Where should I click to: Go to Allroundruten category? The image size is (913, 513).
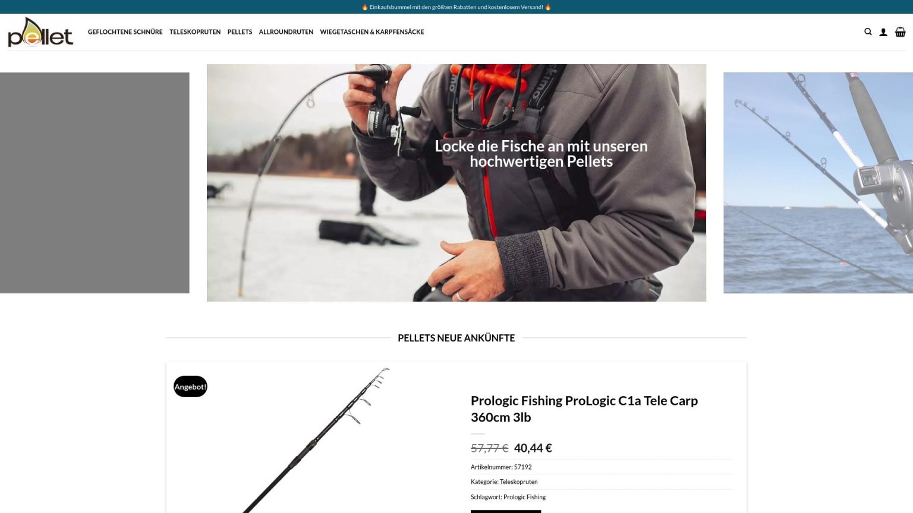286,32
